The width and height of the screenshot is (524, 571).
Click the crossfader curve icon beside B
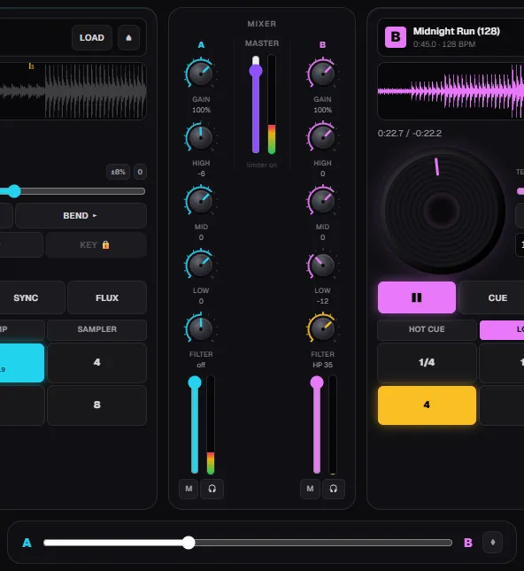[x=492, y=543]
